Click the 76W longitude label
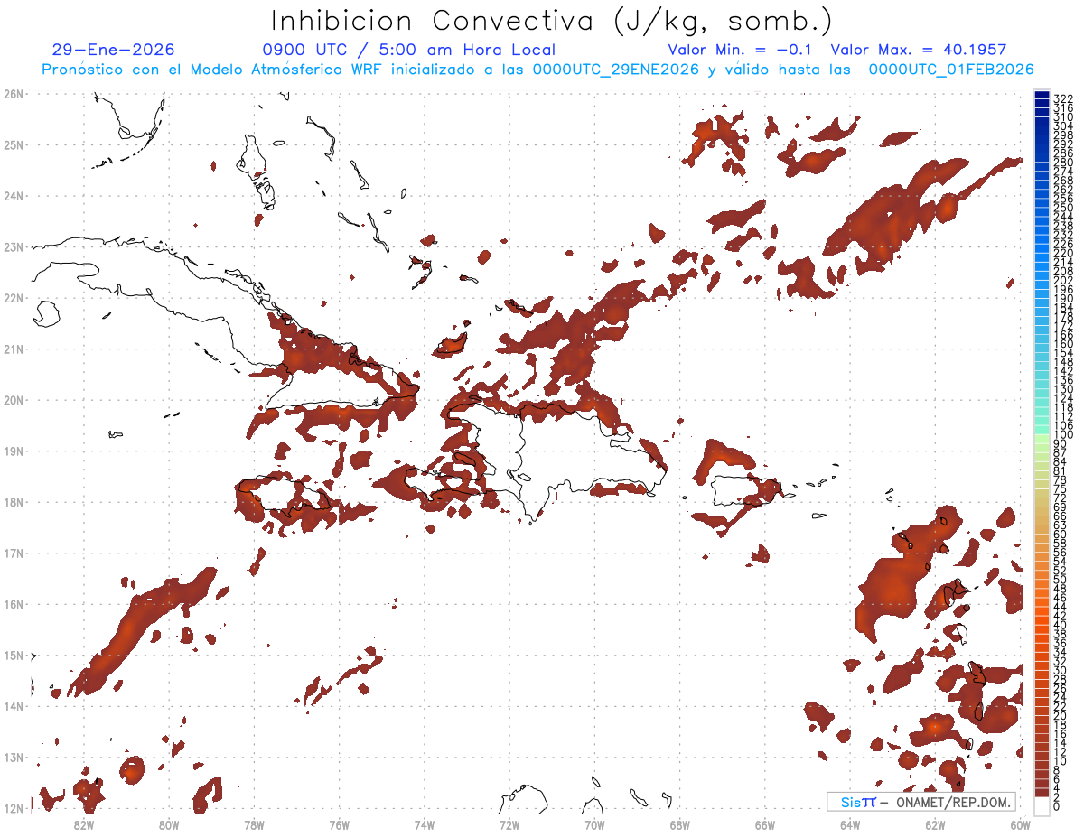Screen dimensions: 1084x837 point(339,823)
